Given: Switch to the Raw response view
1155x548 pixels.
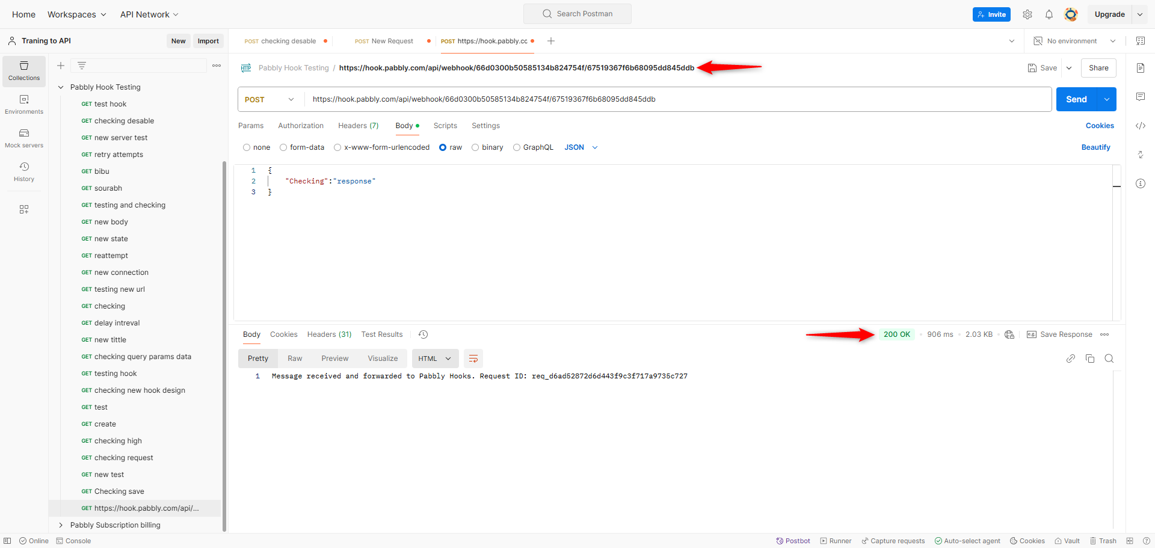Looking at the screenshot, I should click(x=295, y=359).
